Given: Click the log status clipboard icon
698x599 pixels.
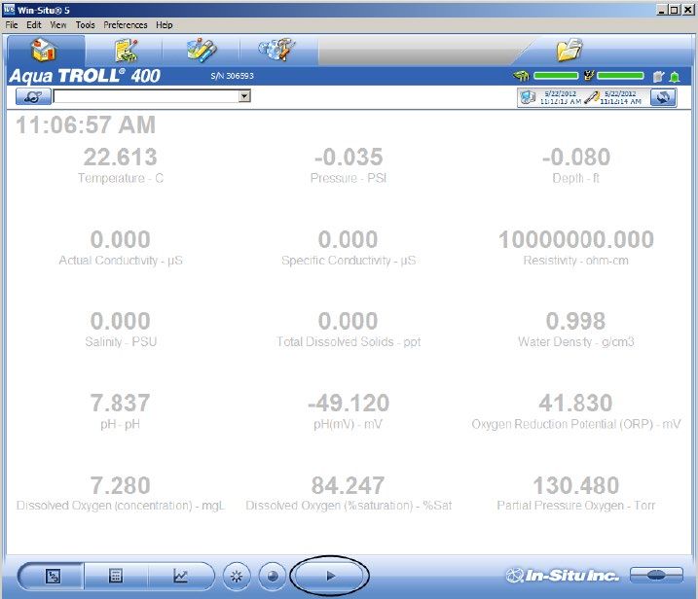Looking at the screenshot, I should click(658, 77).
